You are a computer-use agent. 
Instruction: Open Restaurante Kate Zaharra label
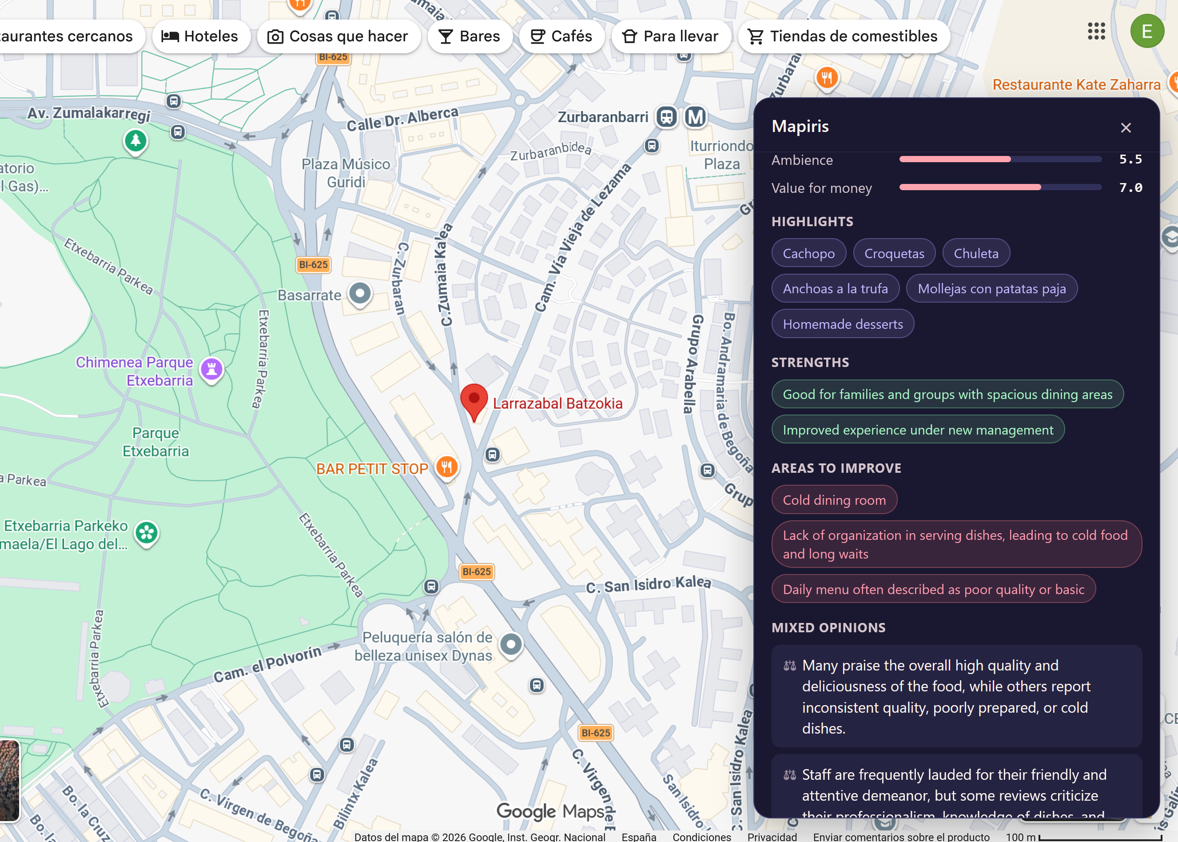coord(1076,84)
